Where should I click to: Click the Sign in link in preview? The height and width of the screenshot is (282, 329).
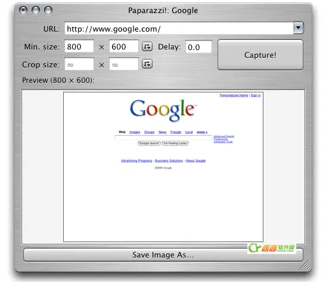pos(256,95)
